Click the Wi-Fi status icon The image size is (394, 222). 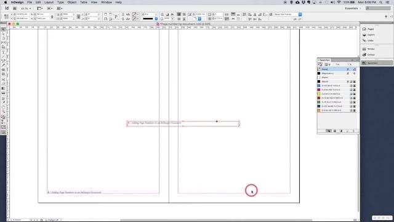point(339,2)
